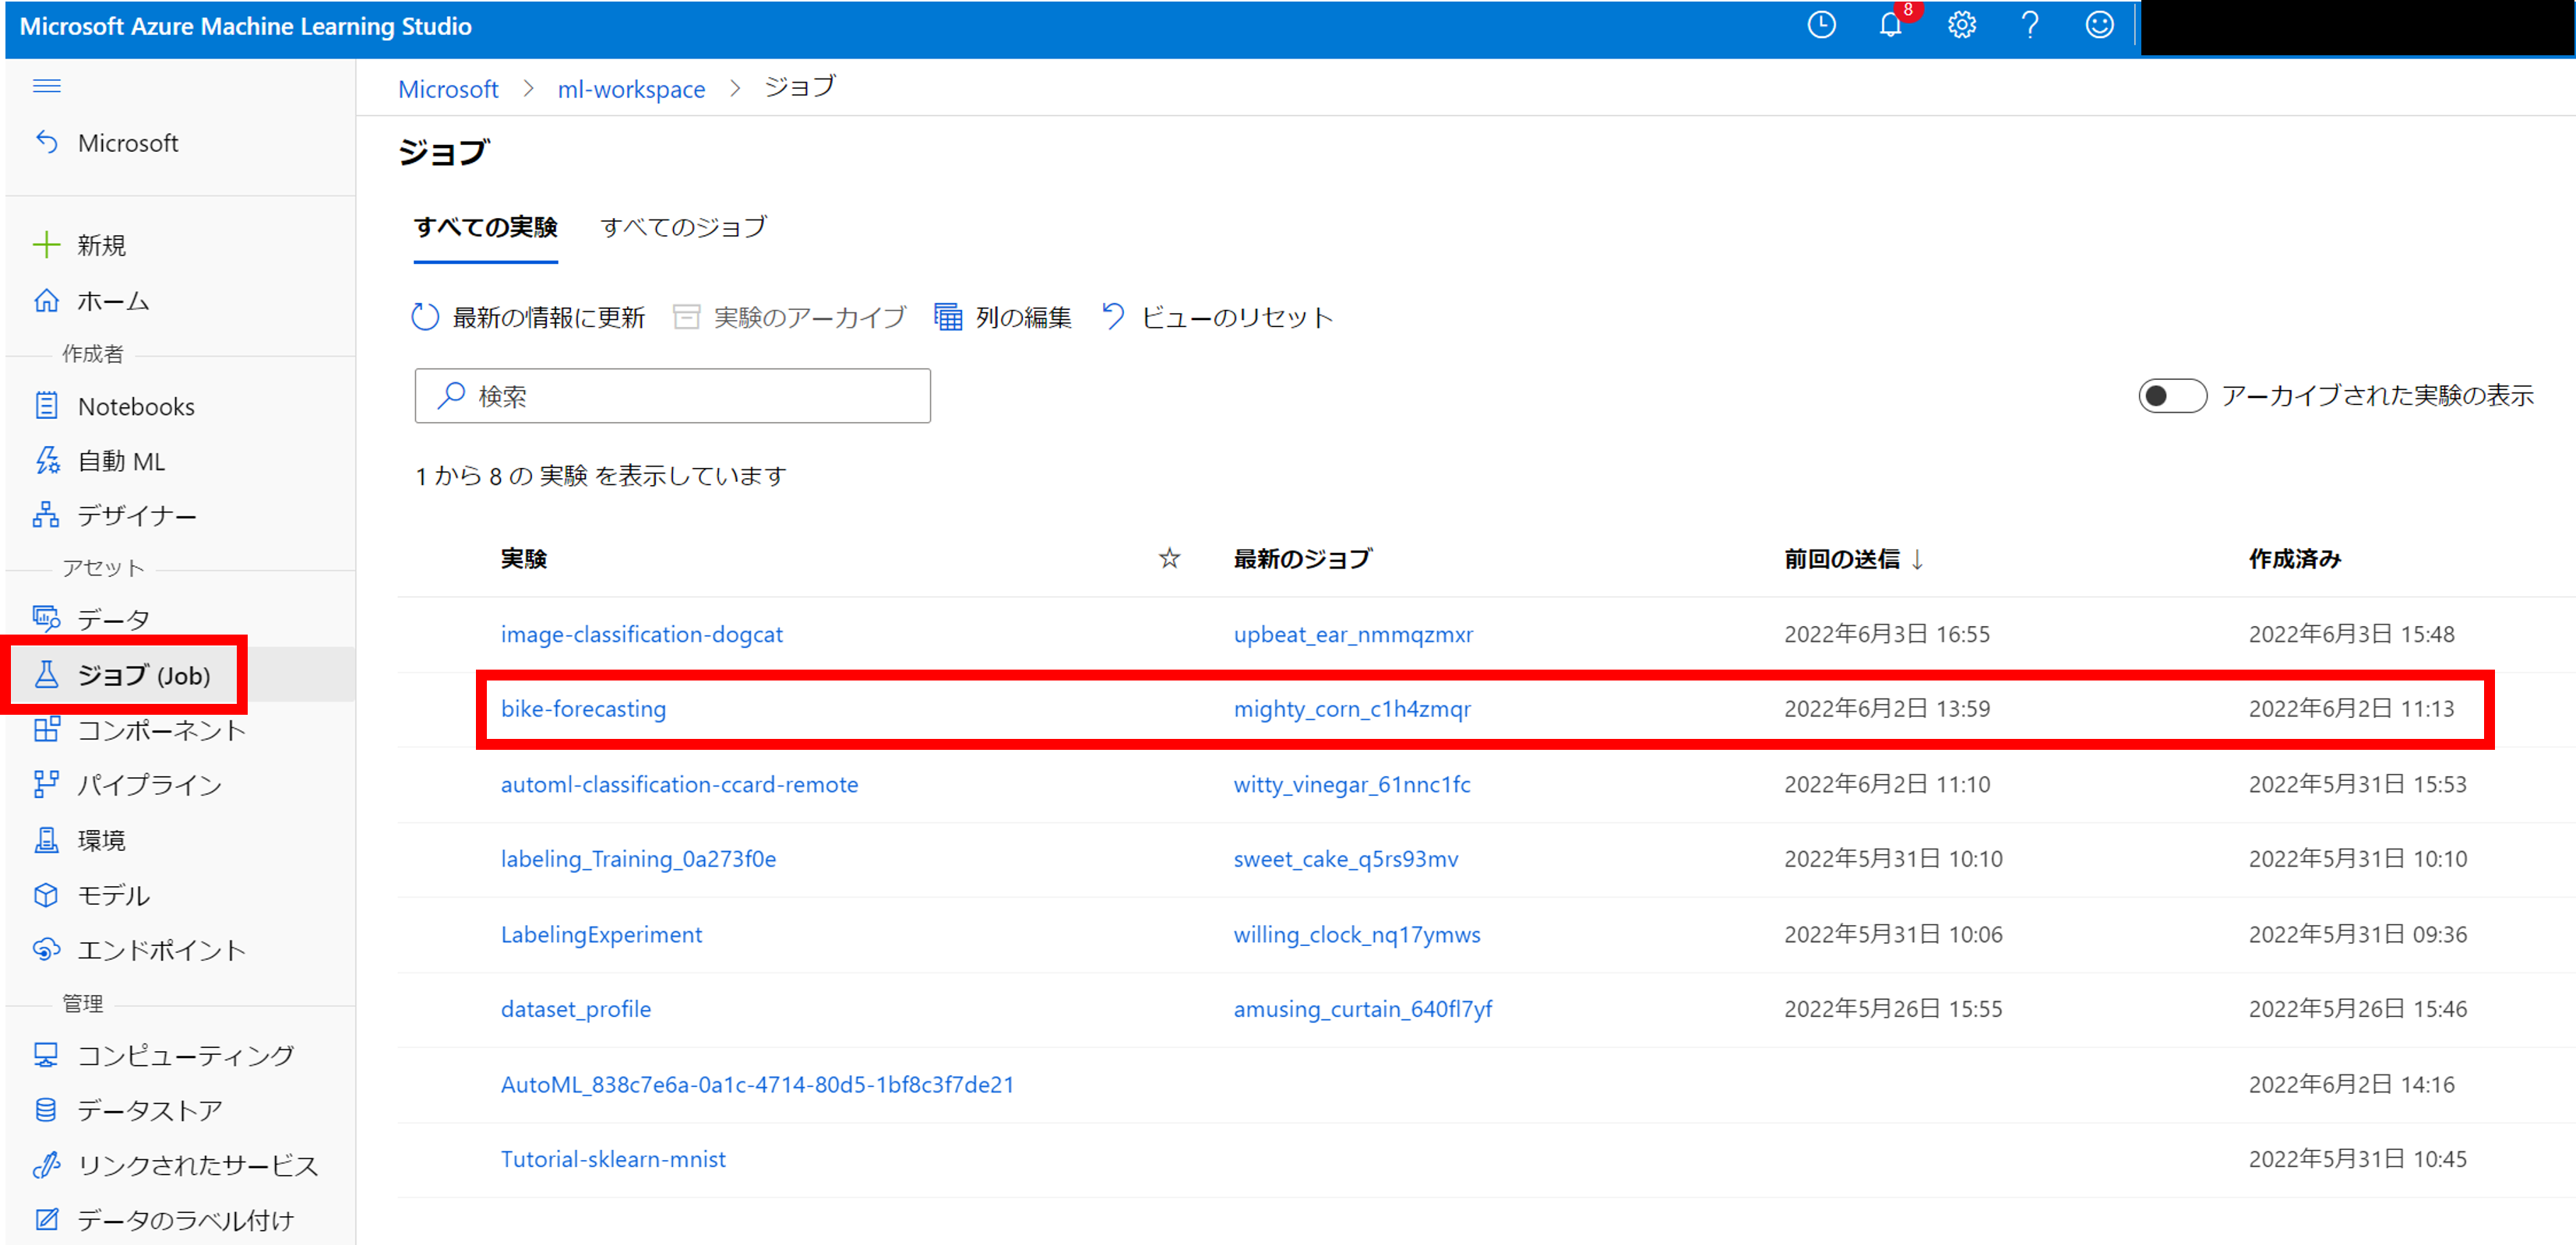Click 最新の情報に更新 refresh button
This screenshot has width=2576, height=1245.
point(529,318)
